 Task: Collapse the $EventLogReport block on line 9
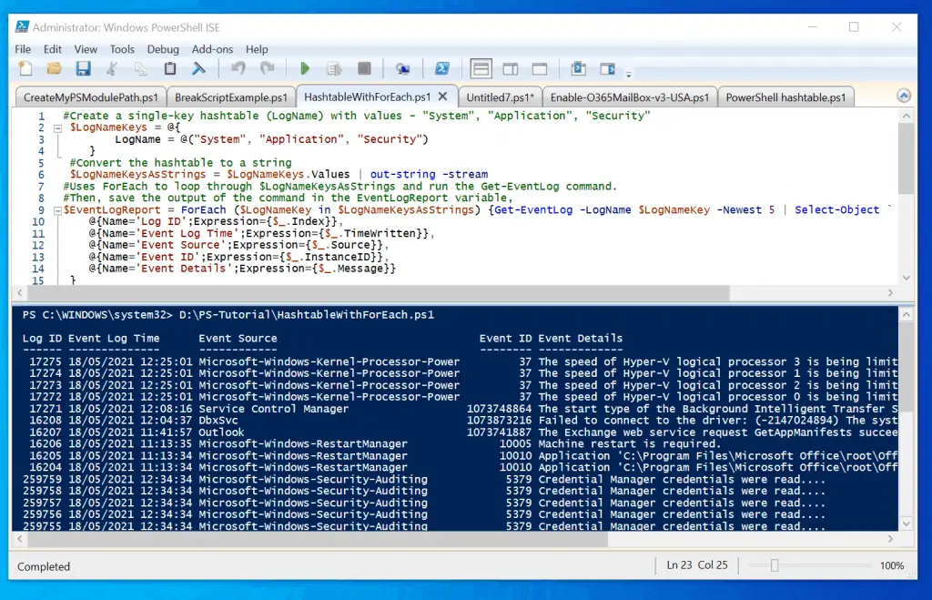pos(57,210)
